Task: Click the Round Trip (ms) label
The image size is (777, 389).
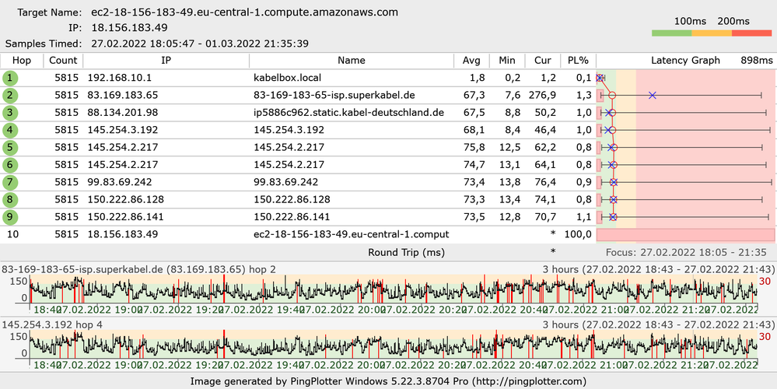Action: [406, 252]
